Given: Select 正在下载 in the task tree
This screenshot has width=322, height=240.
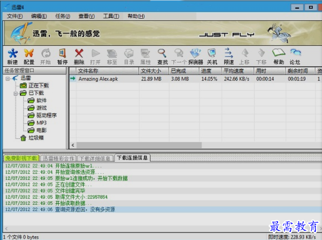Looking at the screenshot, I should pyautogui.click(x=39, y=85).
